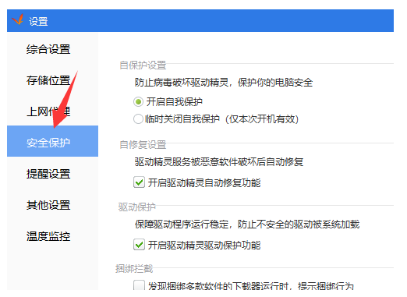Choose the 临时关闭自我保护 radio option
Viewport: 407px width, 297px height.
tap(138, 119)
